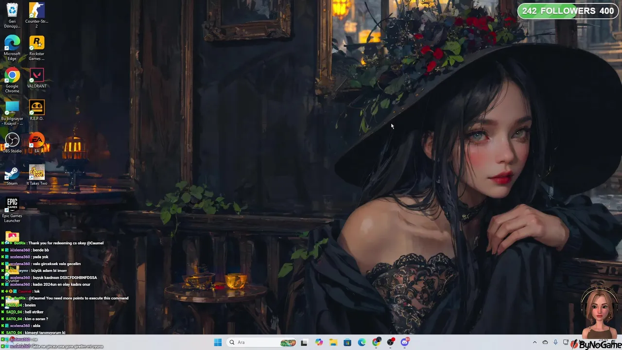This screenshot has width=622, height=350.
Task: Open the Windows Start menu
Action: (218, 342)
